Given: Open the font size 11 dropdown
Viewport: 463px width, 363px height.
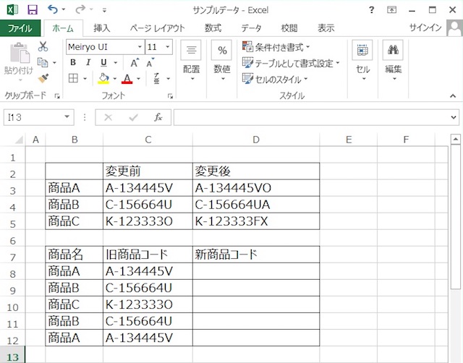Looking at the screenshot, I should pos(167,46).
